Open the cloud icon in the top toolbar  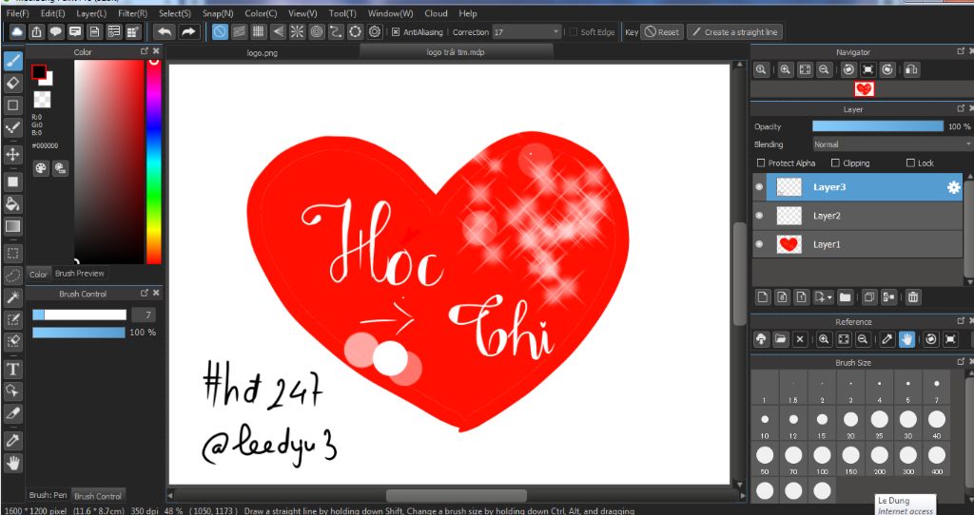pyautogui.click(x=17, y=31)
